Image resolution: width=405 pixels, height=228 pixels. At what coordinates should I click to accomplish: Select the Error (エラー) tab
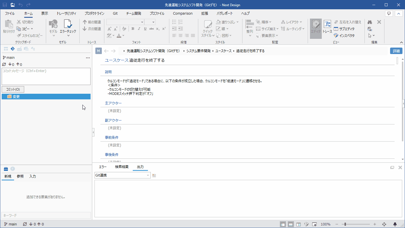click(103, 167)
